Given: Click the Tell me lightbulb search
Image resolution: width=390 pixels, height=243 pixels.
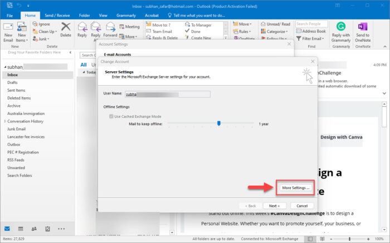Looking at the screenshot, I should click(169, 16).
